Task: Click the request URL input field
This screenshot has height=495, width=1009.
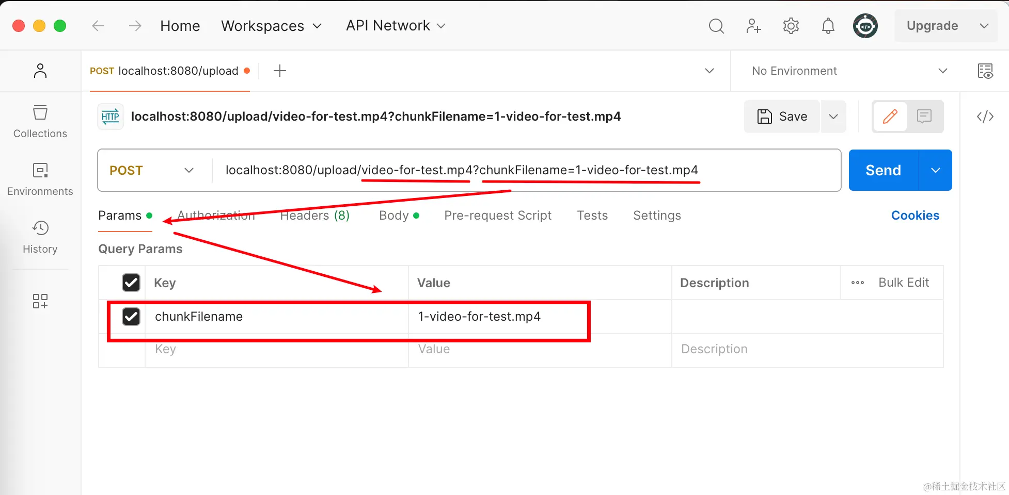Action: click(x=526, y=170)
